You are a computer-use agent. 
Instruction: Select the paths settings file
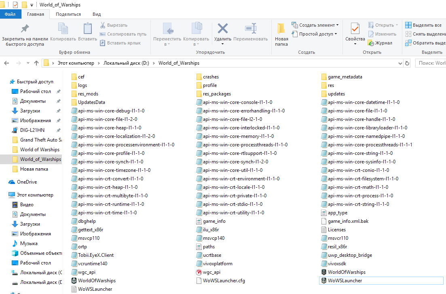[x=205, y=247]
